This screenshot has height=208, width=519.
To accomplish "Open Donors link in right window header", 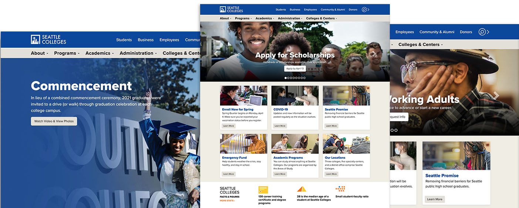I will point(466,32).
